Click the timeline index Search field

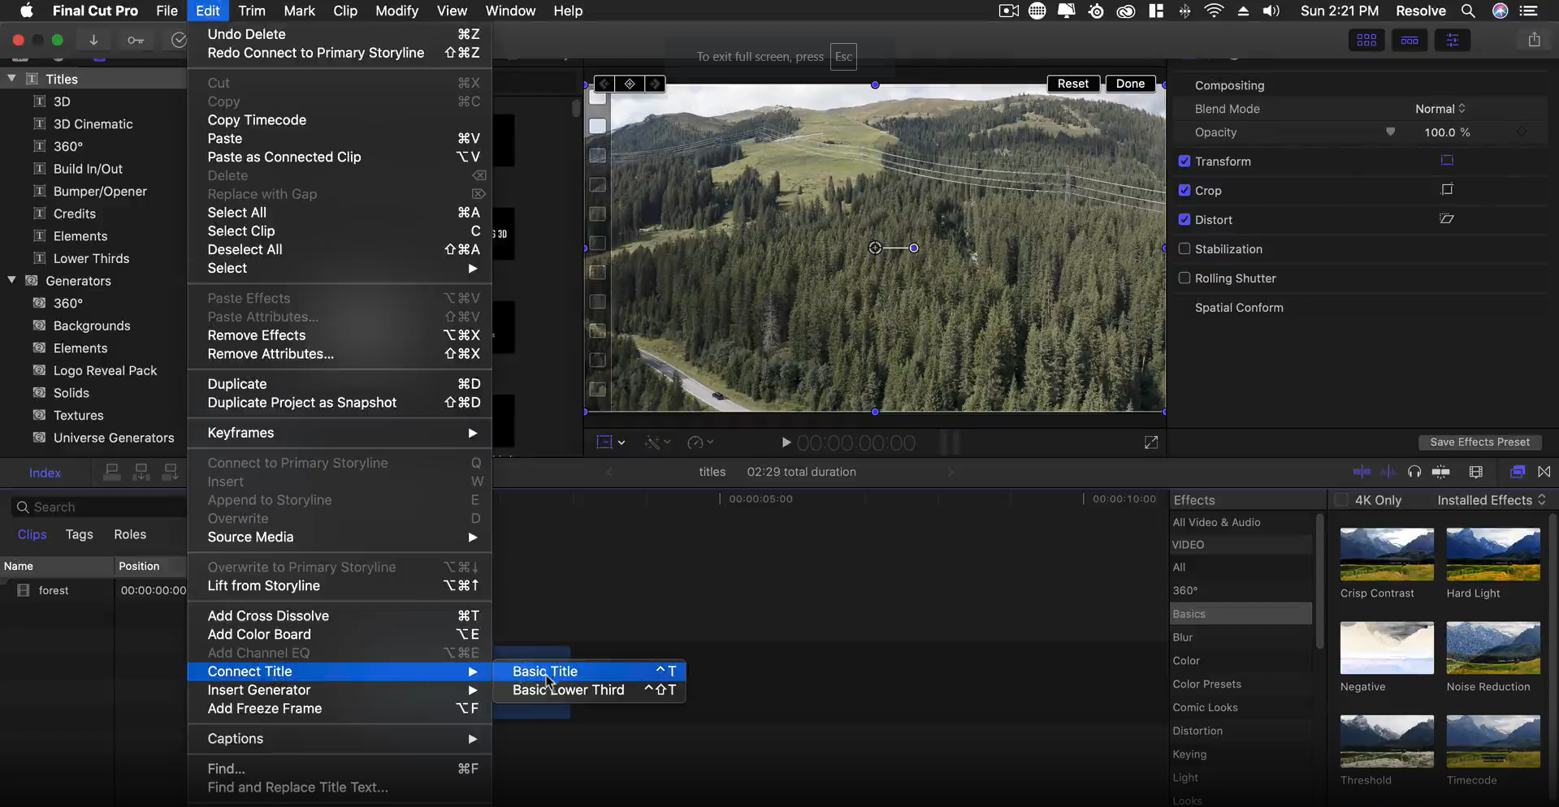pyautogui.click(x=99, y=507)
